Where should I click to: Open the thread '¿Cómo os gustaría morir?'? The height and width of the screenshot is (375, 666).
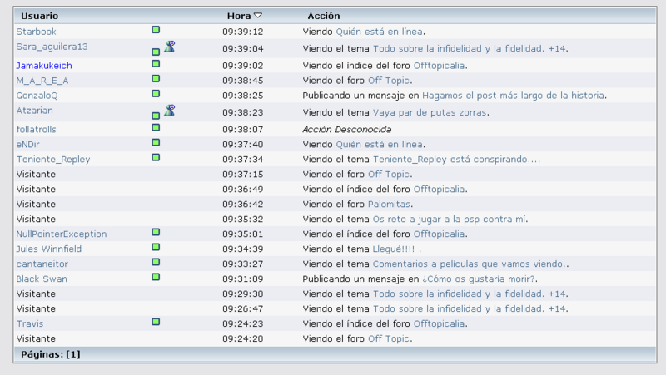479,279
